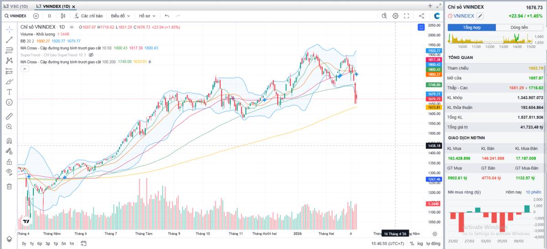
Task: Switch chart to fullscreen mode
Action: pos(407,16)
